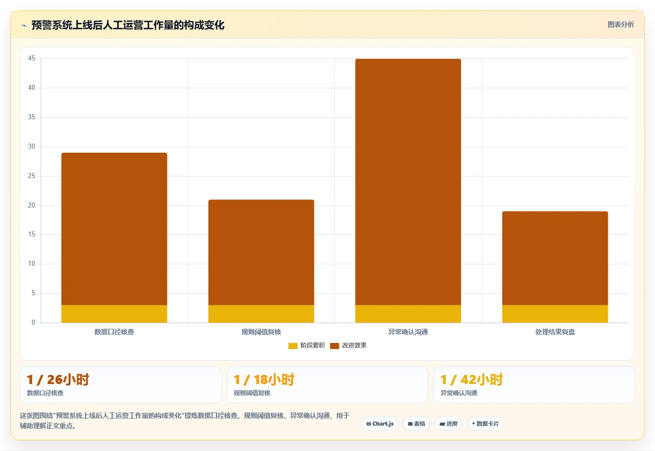This screenshot has height=451, width=655.
Task: Click the 表格 tag chip
Action: [417, 424]
